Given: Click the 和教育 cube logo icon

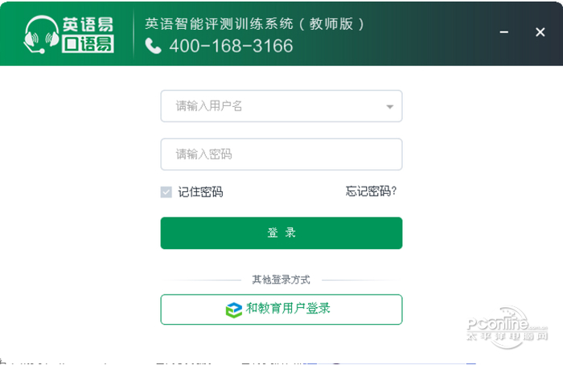Looking at the screenshot, I should pos(233,310).
